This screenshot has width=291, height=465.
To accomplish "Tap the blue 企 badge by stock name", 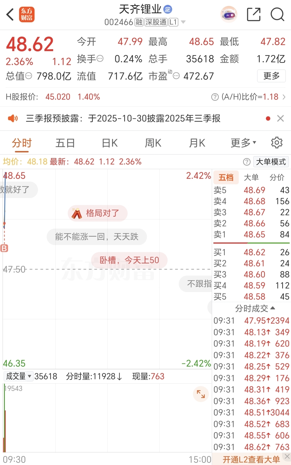I will coord(168,9).
